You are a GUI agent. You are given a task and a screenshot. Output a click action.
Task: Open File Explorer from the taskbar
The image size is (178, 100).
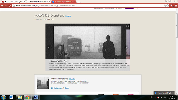point(20,97)
